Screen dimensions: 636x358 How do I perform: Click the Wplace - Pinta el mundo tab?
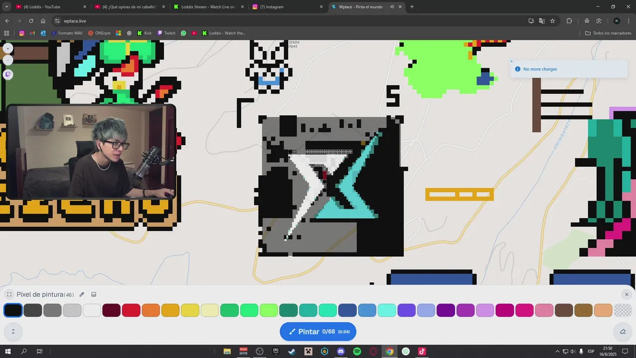(x=367, y=7)
